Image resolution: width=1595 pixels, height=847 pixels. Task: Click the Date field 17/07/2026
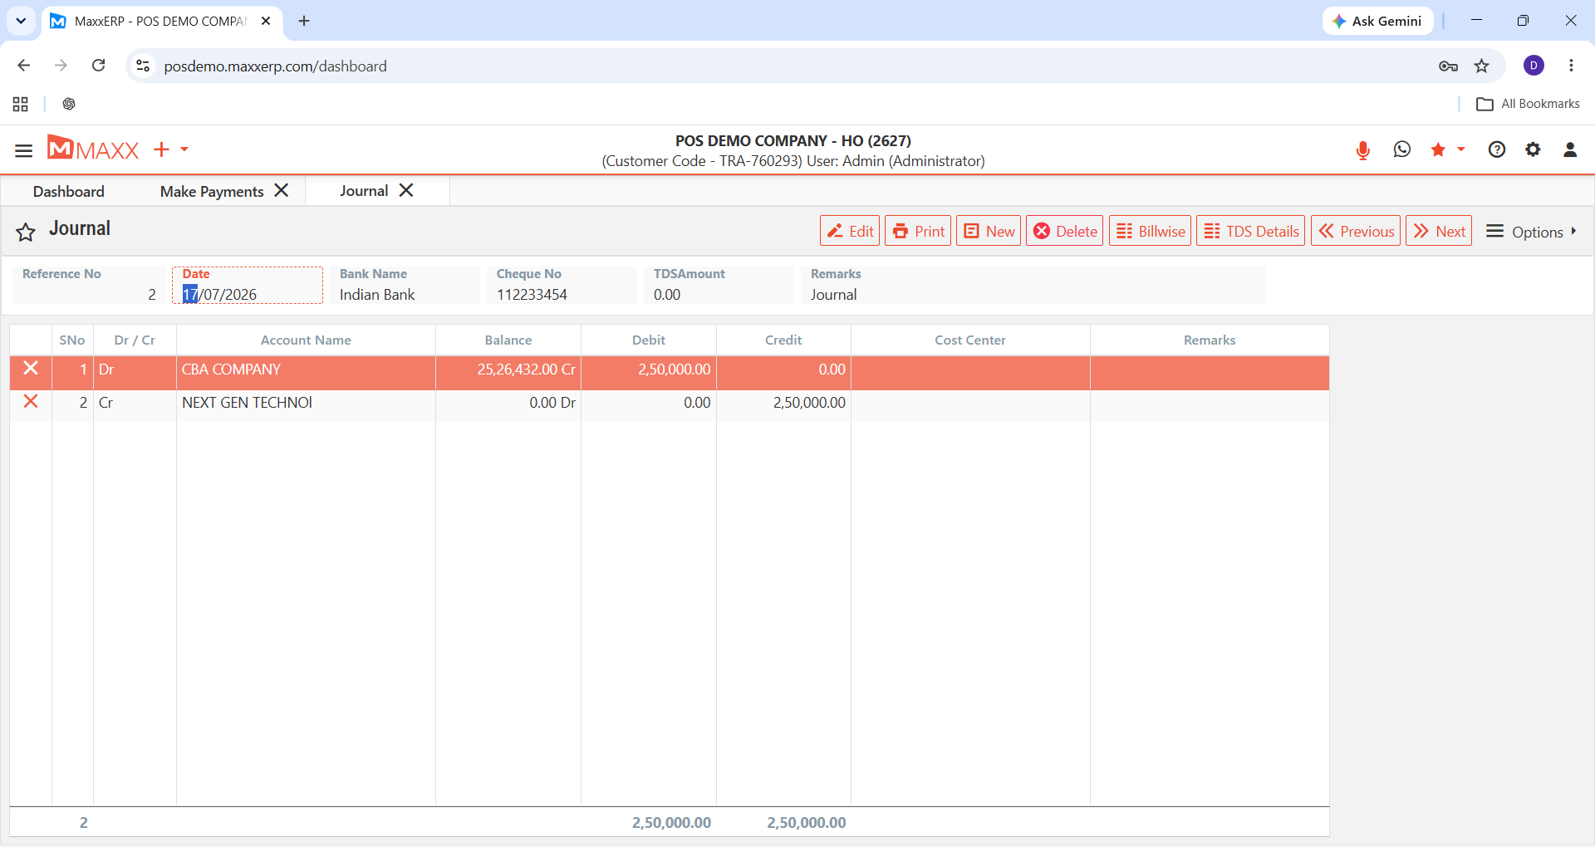248,285
